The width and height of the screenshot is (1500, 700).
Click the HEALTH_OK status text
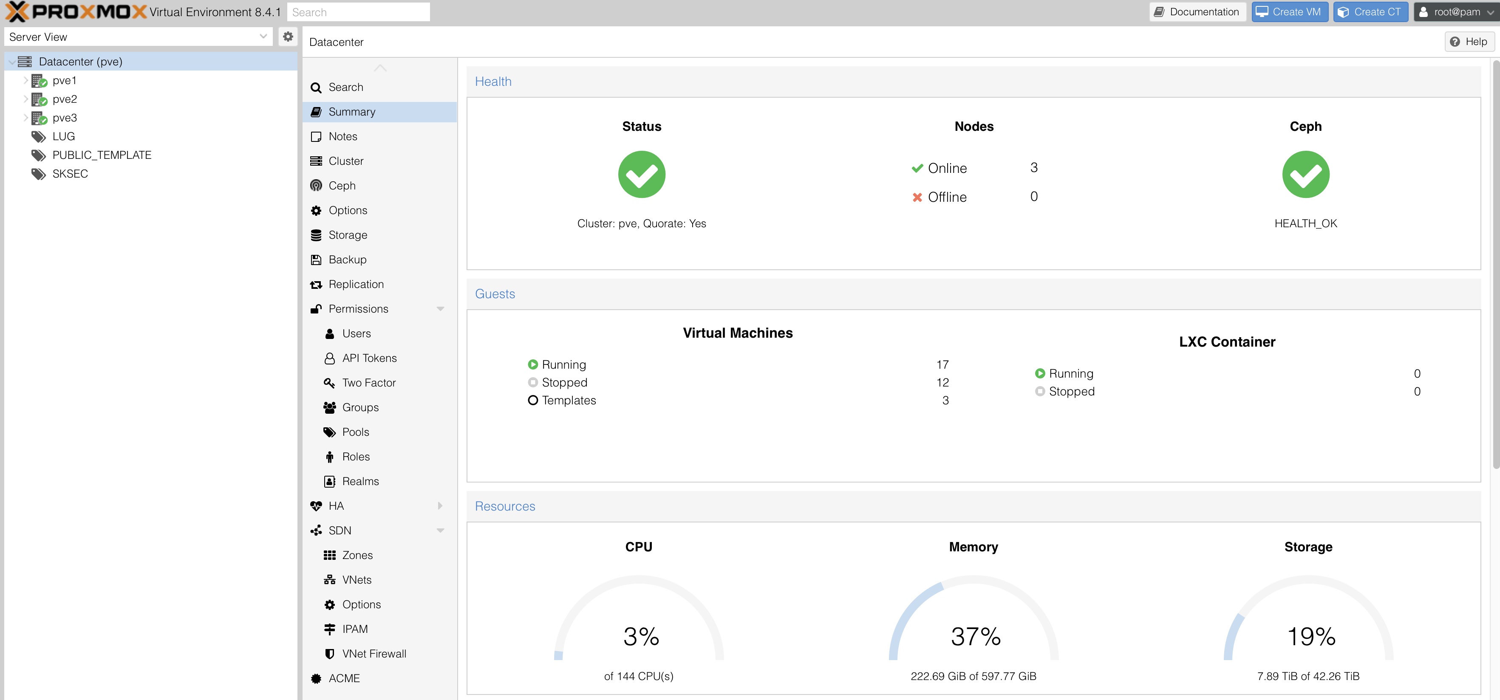pos(1305,223)
